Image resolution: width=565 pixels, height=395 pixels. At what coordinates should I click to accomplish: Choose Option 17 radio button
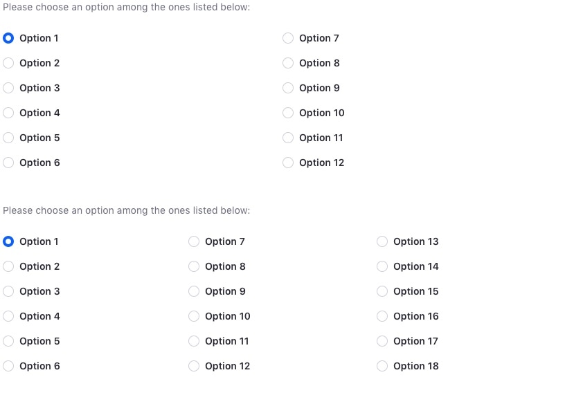[x=382, y=341]
